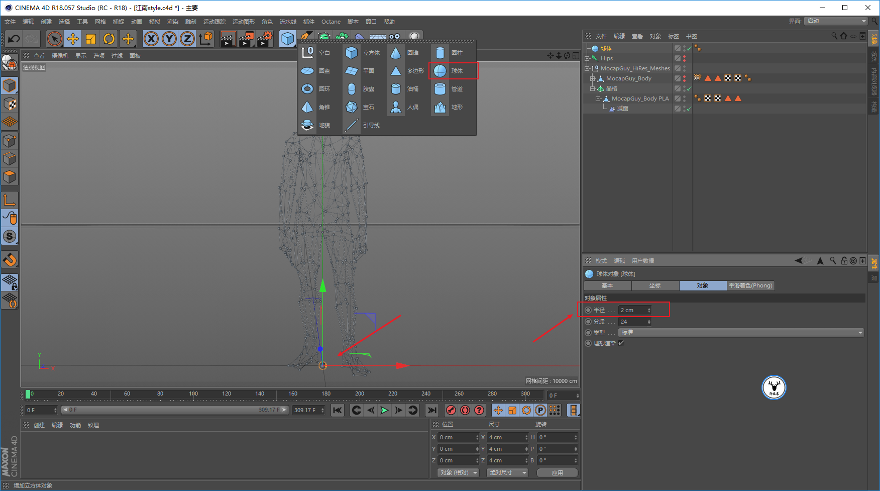
Task: Switch to the 平滑着色(Phong) tab
Action: [x=750, y=285]
